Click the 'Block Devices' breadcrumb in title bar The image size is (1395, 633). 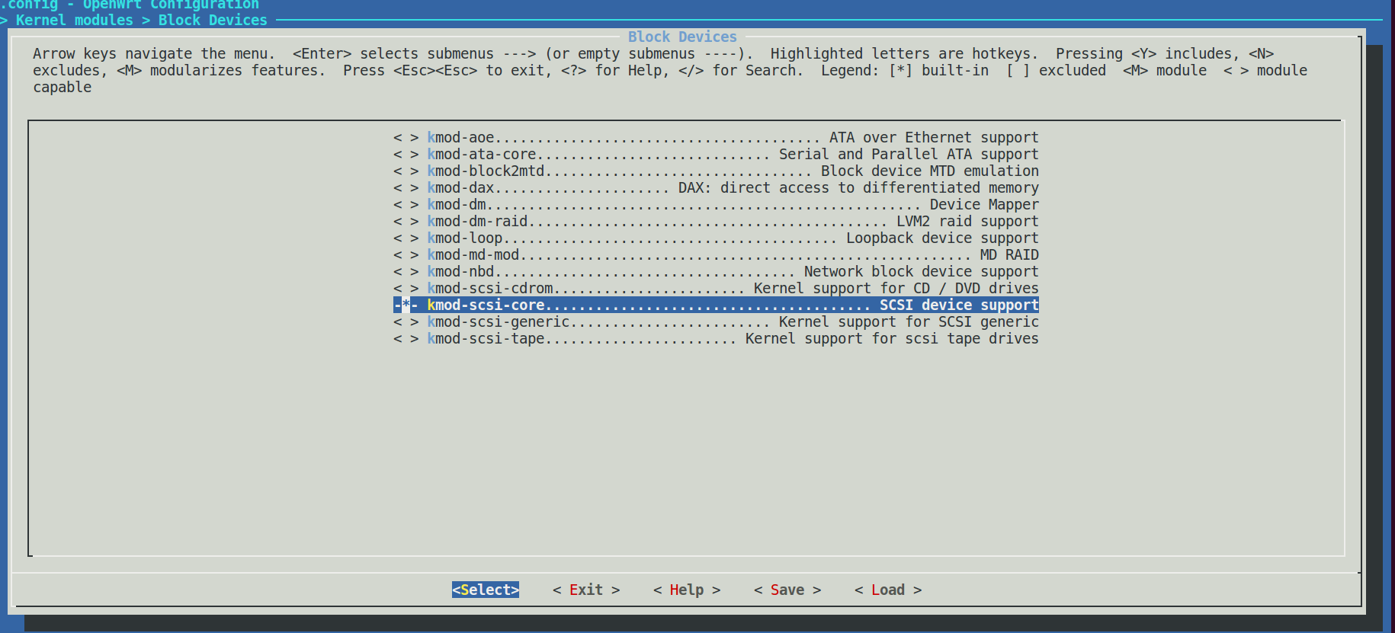point(213,21)
